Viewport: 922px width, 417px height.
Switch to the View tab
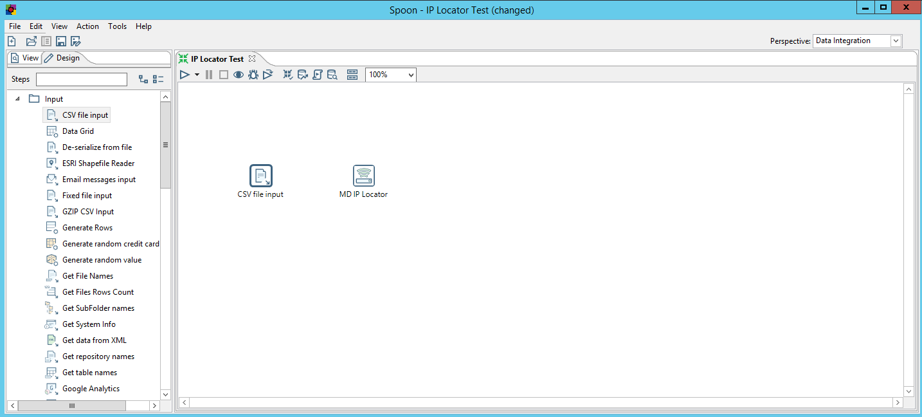click(x=24, y=58)
